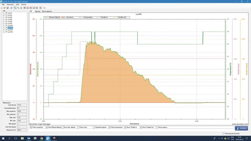
Task: Expand the Lot #1 tree node
Action: 3,13
